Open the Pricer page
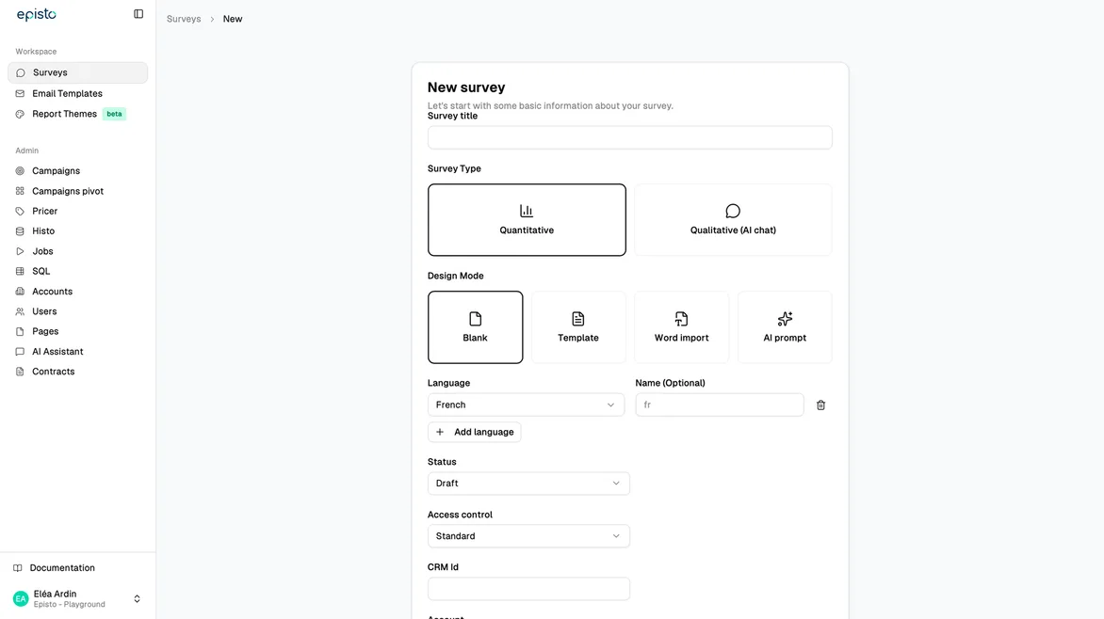1104x619 pixels. (x=77, y=211)
